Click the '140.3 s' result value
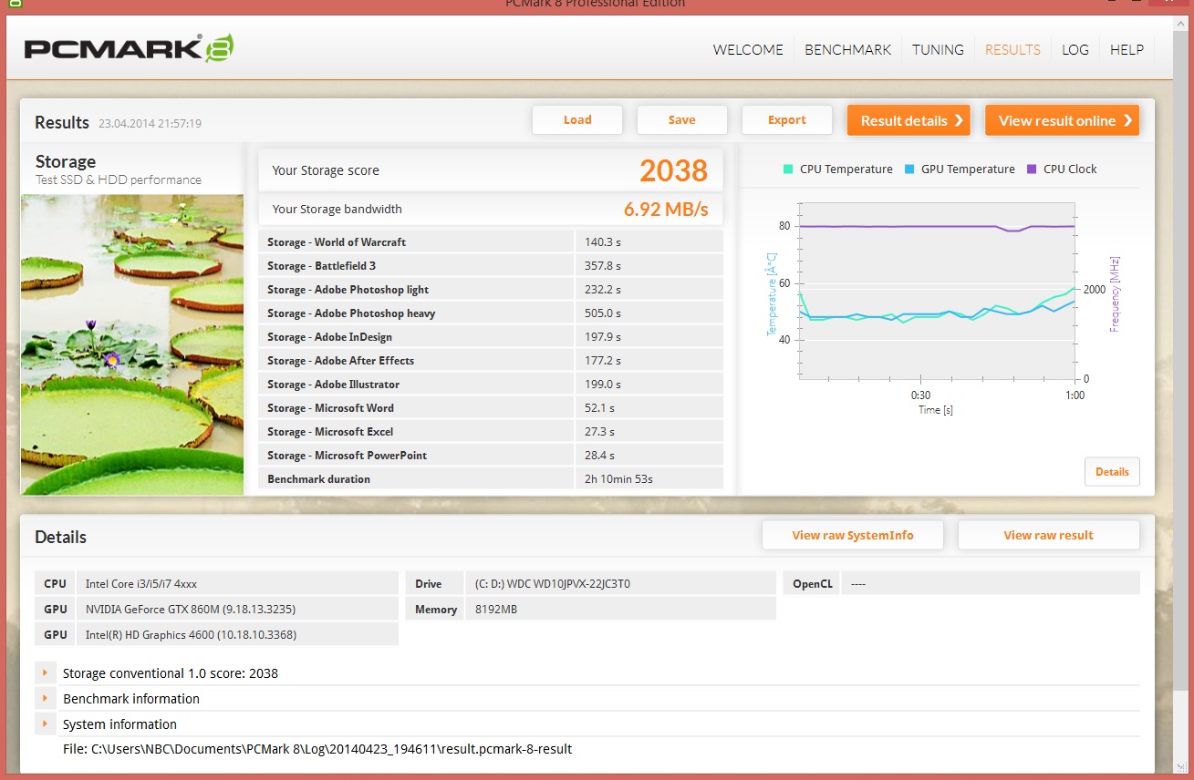 [602, 242]
